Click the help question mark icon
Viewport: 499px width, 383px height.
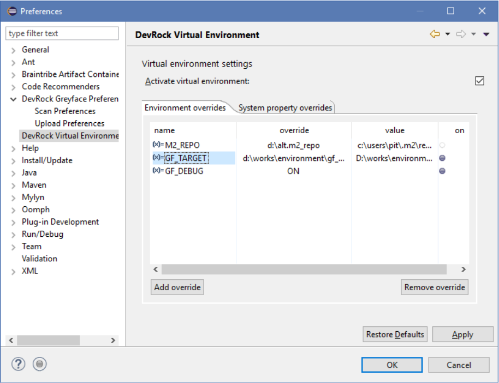(19, 364)
